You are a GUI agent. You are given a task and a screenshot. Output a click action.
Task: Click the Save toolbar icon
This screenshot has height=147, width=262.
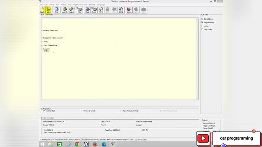tap(49, 10)
